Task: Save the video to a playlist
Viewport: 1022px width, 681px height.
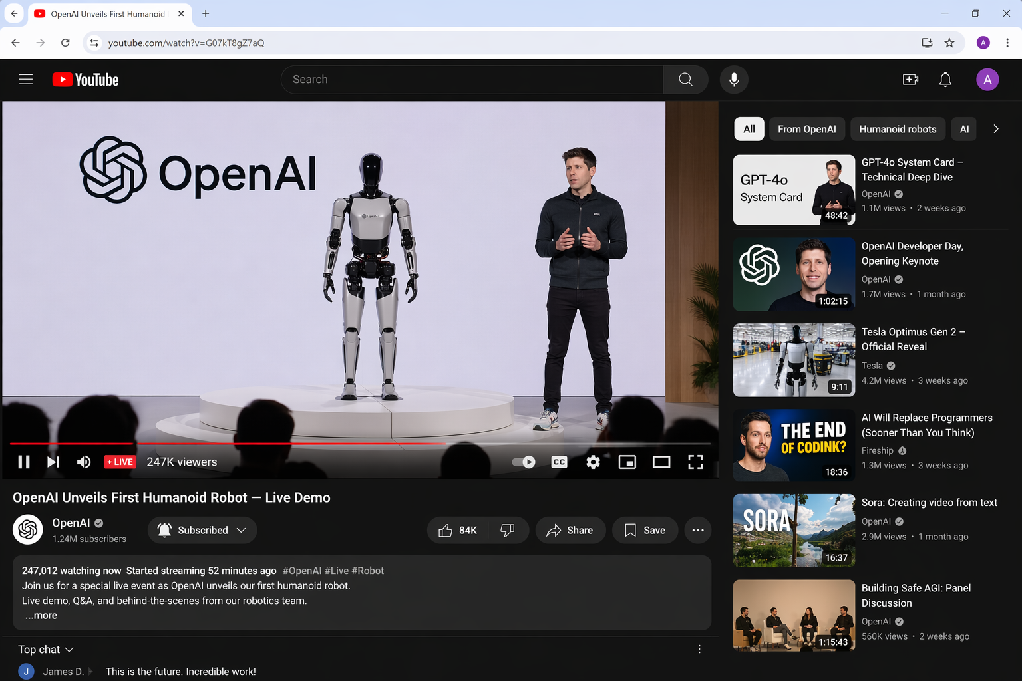Action: 645,530
